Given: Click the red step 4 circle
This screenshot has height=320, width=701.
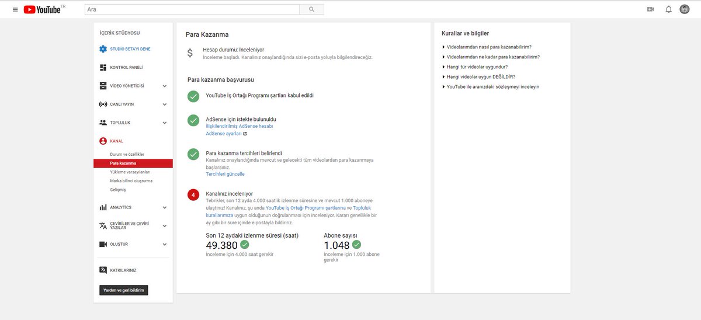Looking at the screenshot, I should point(193,195).
